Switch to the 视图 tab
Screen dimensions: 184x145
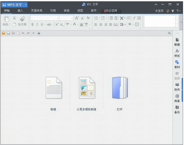point(80,11)
